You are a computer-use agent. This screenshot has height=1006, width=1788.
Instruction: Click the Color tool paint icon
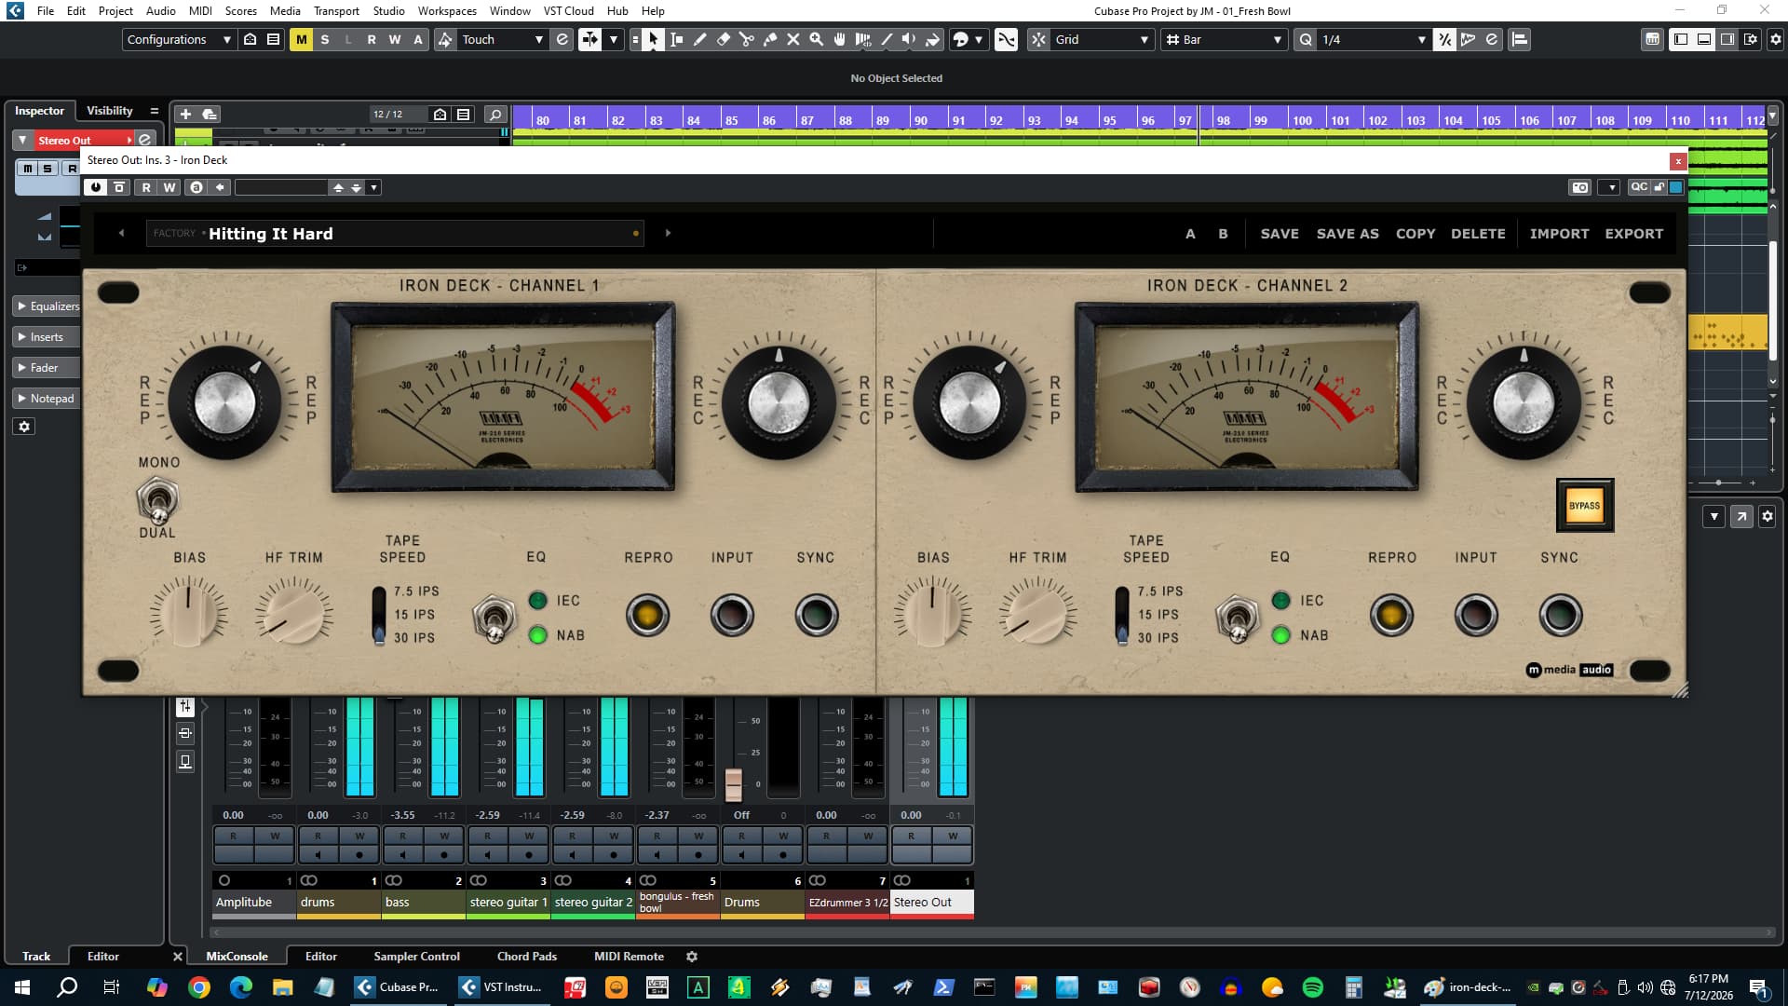pos(932,39)
